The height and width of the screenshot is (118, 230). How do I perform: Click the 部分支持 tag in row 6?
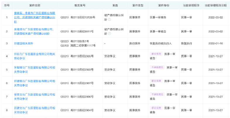tap(156, 81)
